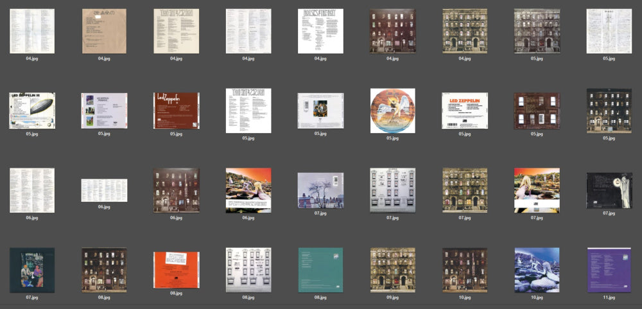Click the Swan Song vinyl label thumbnail
Viewport: 642px width, 309px height.
coord(393,110)
